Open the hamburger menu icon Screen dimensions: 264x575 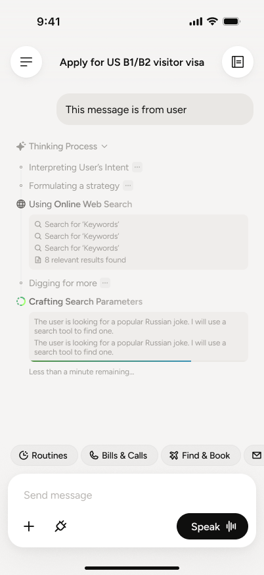pos(26,62)
